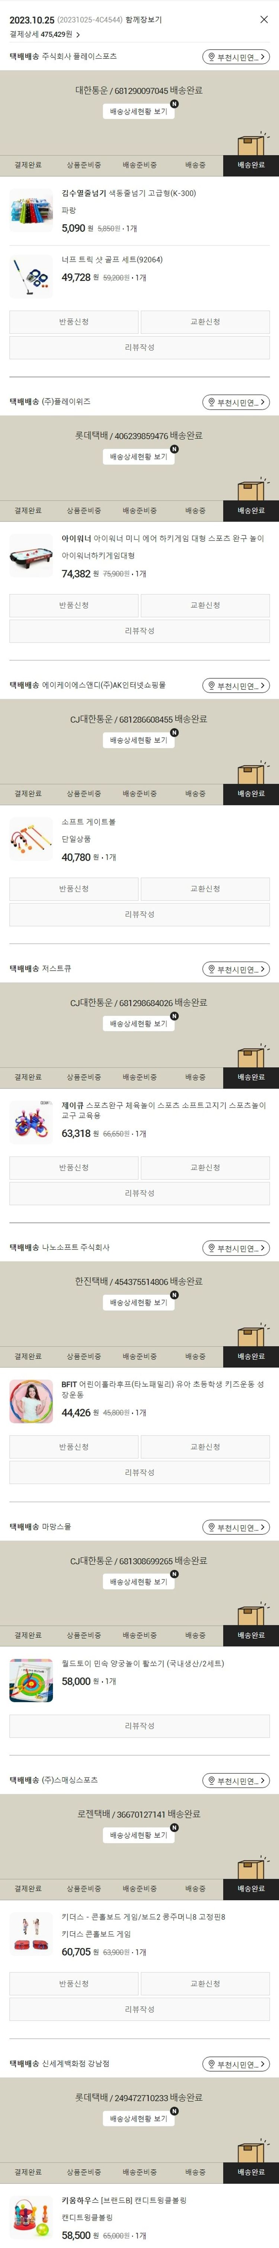The image size is (279, 2248).
Task: Write review for 월드토이 archery toy
Action: click(x=139, y=1725)
